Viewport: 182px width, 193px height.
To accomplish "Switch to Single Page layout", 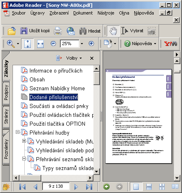I will pos(136,187).
